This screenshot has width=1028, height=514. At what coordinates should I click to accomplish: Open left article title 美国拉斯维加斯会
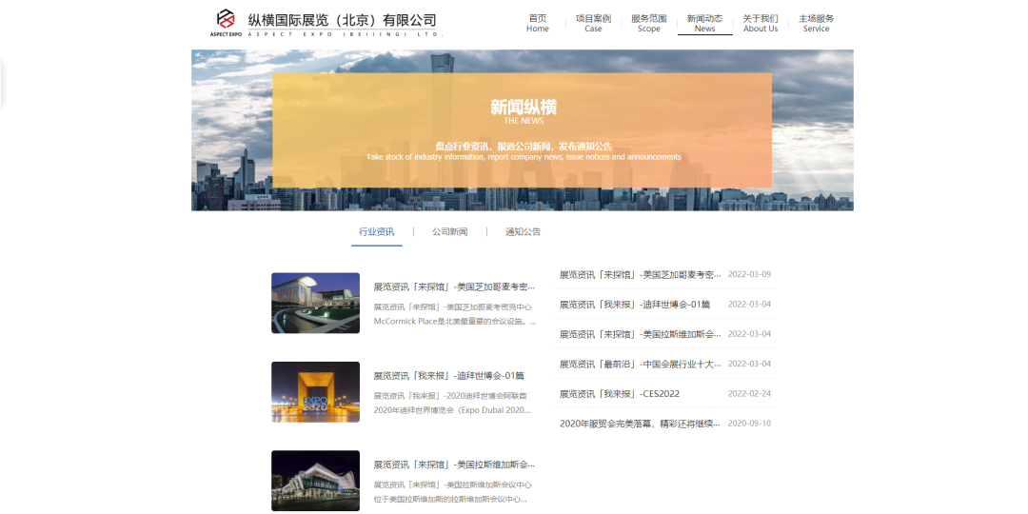(454, 465)
